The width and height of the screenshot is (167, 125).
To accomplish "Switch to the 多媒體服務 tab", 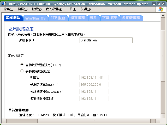I will point(131,18).
